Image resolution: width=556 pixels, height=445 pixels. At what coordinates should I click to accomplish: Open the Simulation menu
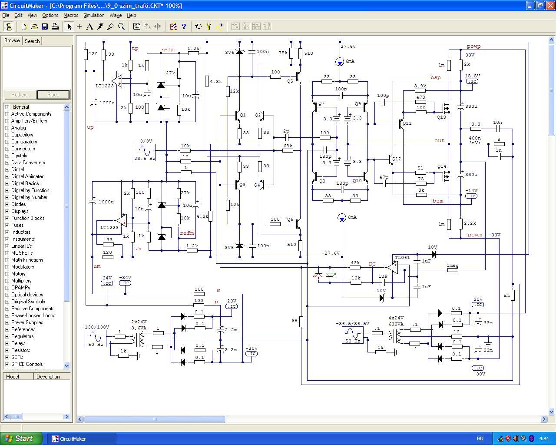94,15
